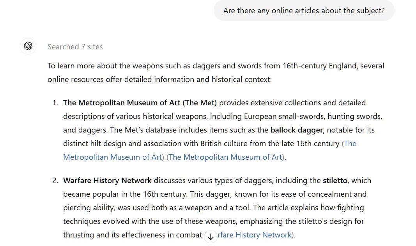Expand the 'Searched 7 sites' details
The image size is (416, 246).
pos(75,47)
